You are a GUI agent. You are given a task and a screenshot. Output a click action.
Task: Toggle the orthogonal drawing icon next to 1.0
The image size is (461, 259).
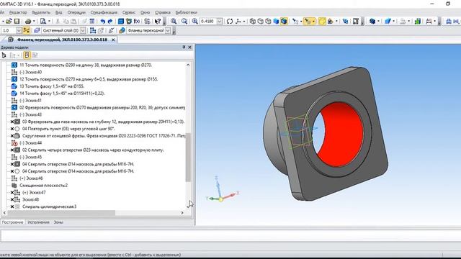pos(27,30)
